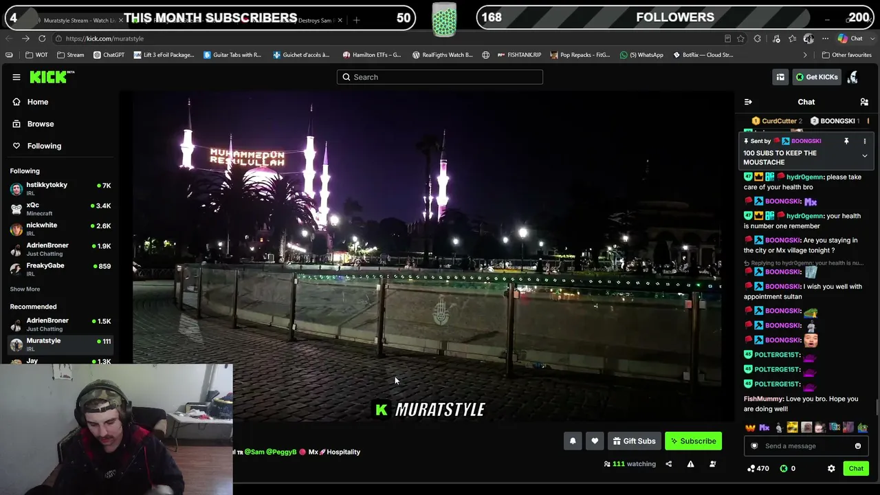The image size is (880, 495).
Task: Open xQc's Minecraft stream
Action: (x=60, y=208)
